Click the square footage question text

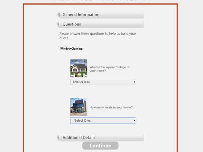109,69
